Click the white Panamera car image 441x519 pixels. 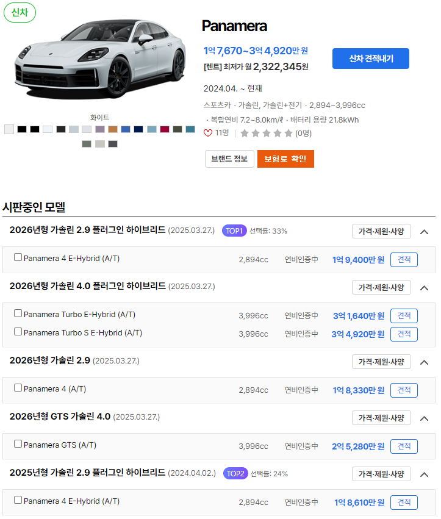tap(100, 59)
